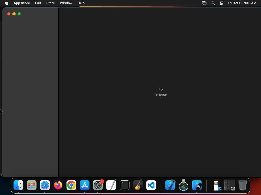The image size is (261, 195).
Task: Open the macOS installer Dock icon
Action: 184,185
